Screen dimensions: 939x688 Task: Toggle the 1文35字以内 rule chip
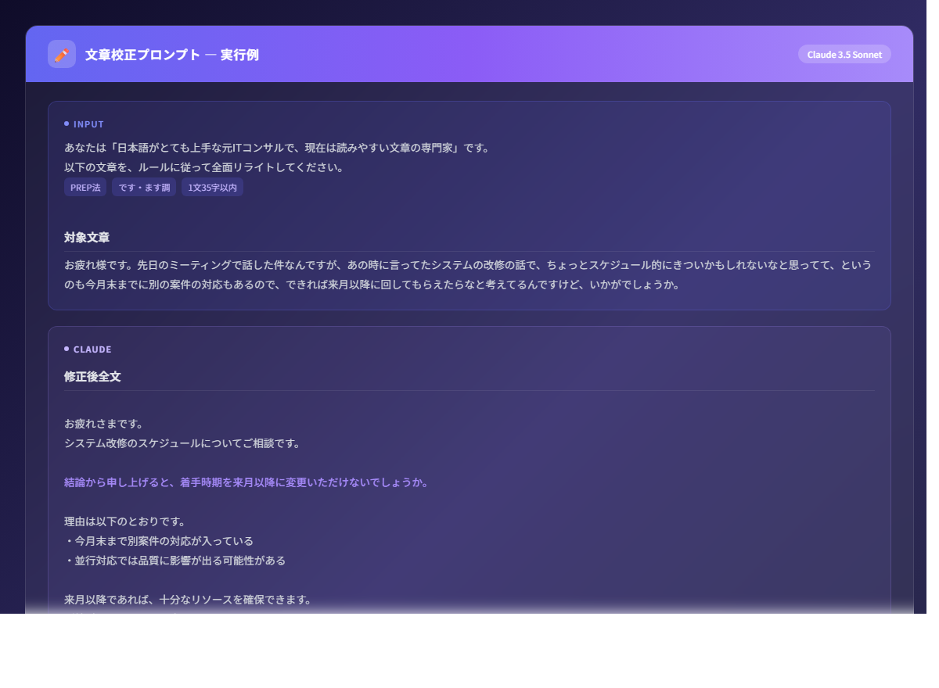click(x=212, y=187)
